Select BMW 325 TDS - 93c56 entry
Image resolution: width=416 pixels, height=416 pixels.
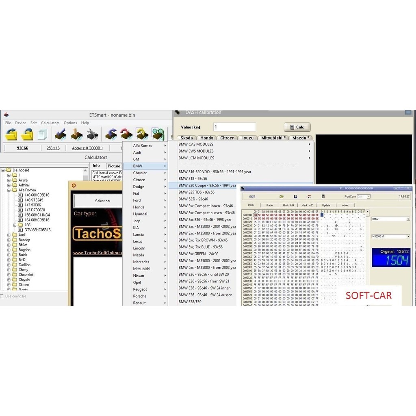pos(196,192)
